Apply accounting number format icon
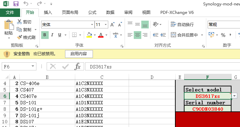The height and width of the screenshot is (127, 240). (211, 35)
